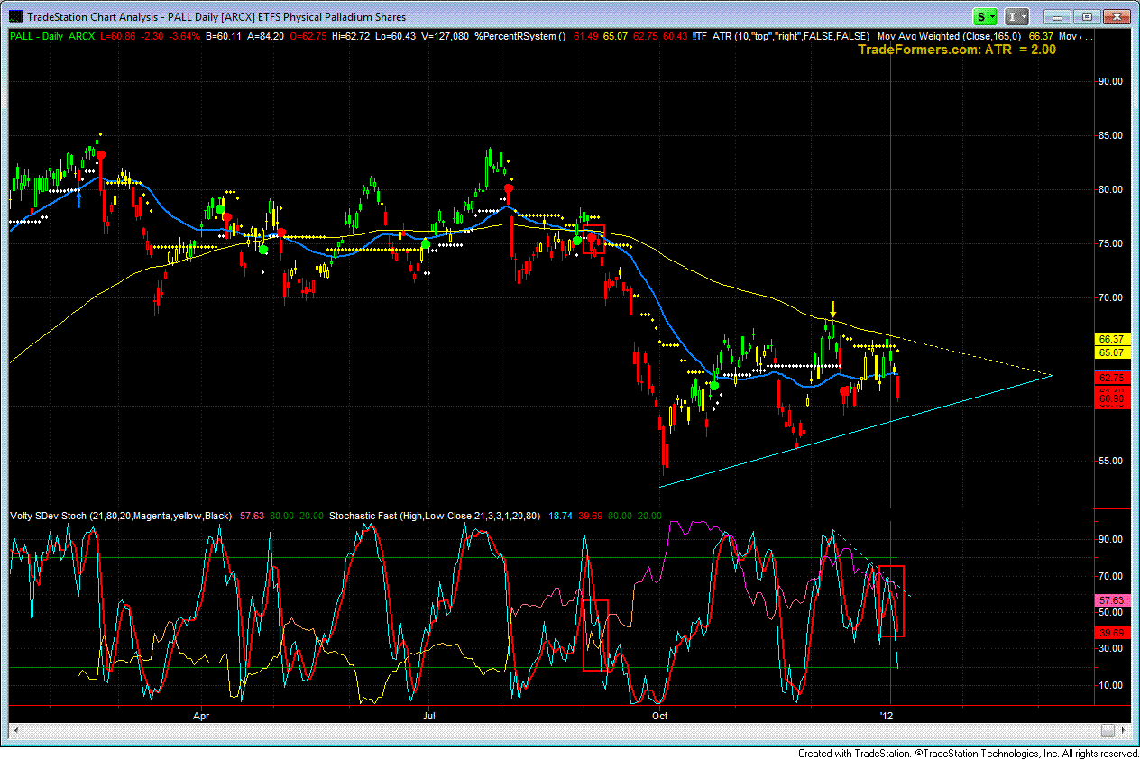Close the Chart Analysis window
This screenshot has width=1140, height=759.
click(x=1116, y=16)
